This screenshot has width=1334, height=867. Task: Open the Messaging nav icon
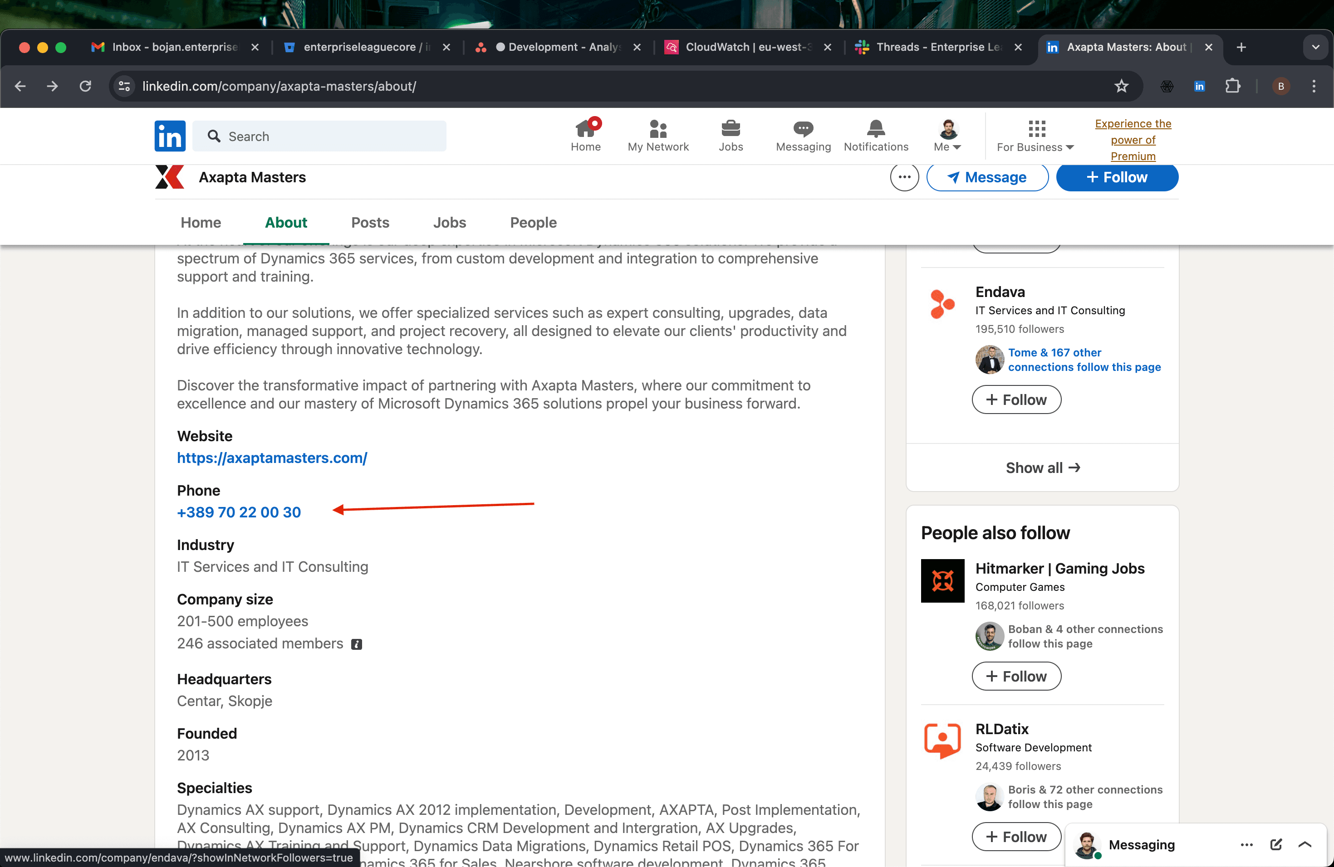click(803, 136)
